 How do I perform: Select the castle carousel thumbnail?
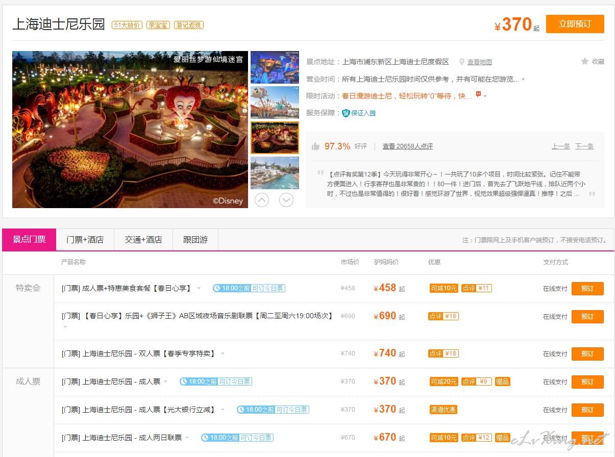pos(275,103)
